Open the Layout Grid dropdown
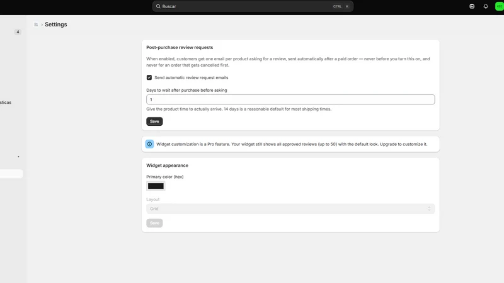504x283 pixels. coord(290,209)
